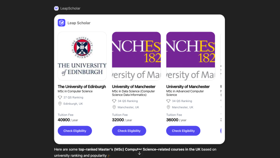Open the University of Edinburgh logo image

click(82, 56)
